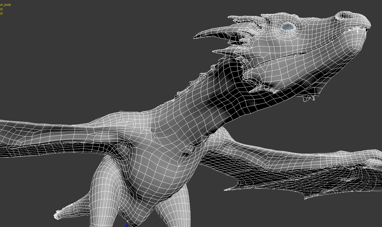Select the dragon_body statistics label
The width and height of the screenshot is (382, 227).
6,5
